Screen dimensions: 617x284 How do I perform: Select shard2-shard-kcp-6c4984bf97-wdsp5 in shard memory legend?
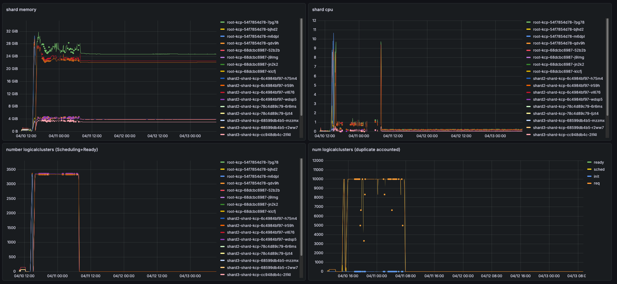coord(262,99)
